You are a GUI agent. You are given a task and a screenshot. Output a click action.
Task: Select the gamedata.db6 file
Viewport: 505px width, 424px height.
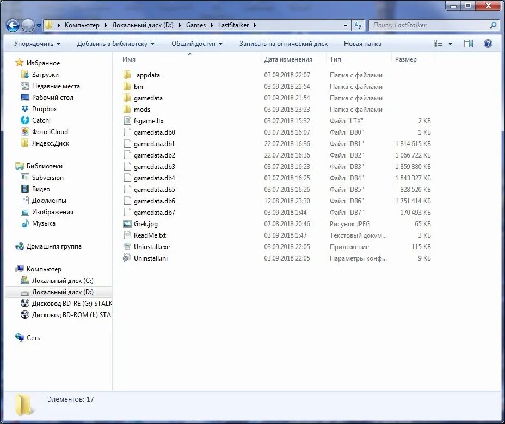coord(154,201)
